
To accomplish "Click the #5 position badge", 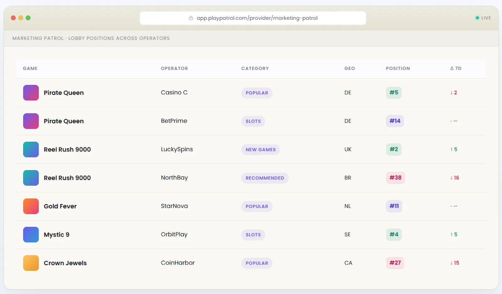I will (x=394, y=93).
